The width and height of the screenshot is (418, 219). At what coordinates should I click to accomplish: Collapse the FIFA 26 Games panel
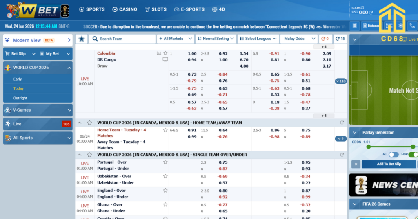(355, 204)
